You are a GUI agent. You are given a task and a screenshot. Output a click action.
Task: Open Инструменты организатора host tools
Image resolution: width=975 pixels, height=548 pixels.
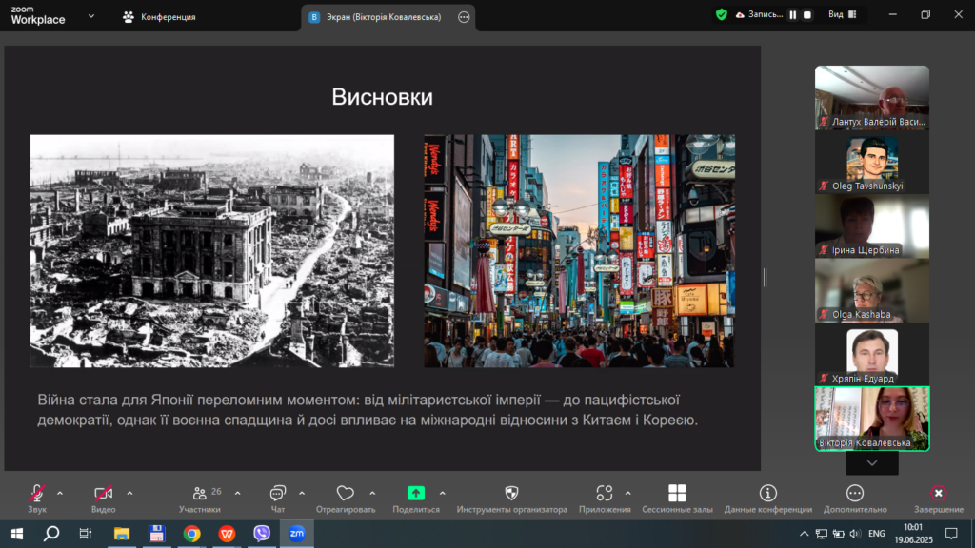(x=511, y=493)
